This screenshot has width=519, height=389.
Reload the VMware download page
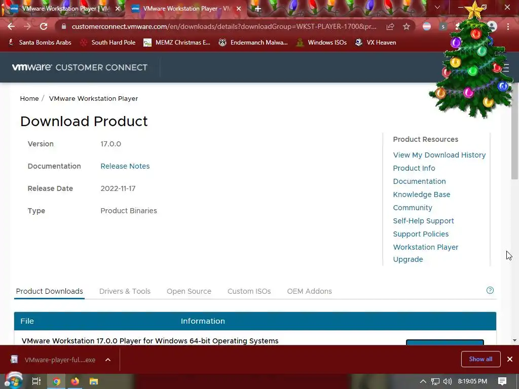(44, 26)
